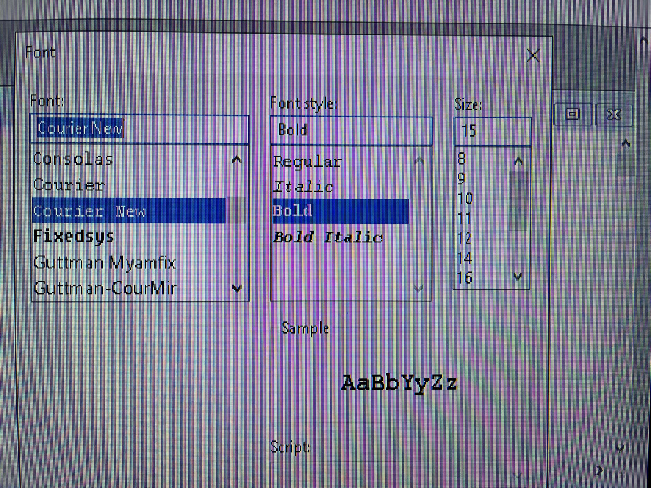Select size 9 in the size list
The width and height of the screenshot is (651, 488).
point(481,179)
